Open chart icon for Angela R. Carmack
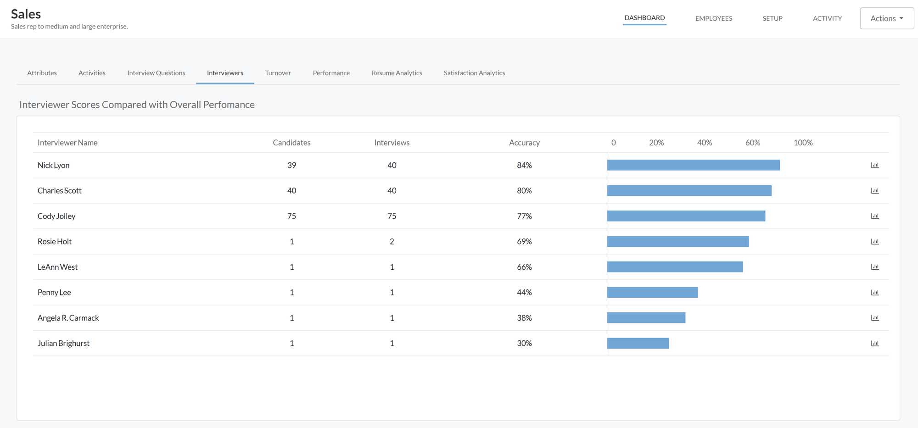Image resolution: width=918 pixels, height=428 pixels. (875, 318)
